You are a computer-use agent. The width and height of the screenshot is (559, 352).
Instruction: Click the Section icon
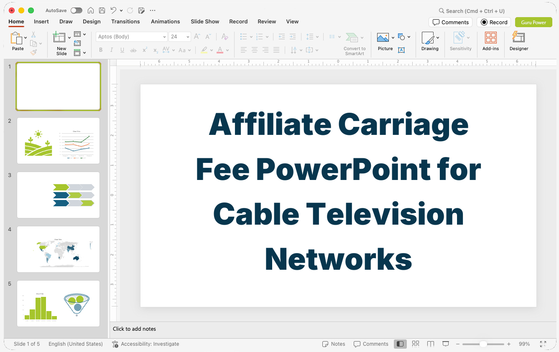click(77, 53)
